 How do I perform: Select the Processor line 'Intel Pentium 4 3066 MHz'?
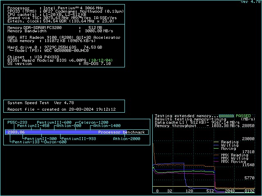click(x=55, y=8)
